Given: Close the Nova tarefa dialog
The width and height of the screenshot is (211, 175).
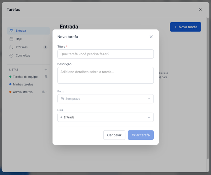Looking at the screenshot, I should [x=151, y=37].
